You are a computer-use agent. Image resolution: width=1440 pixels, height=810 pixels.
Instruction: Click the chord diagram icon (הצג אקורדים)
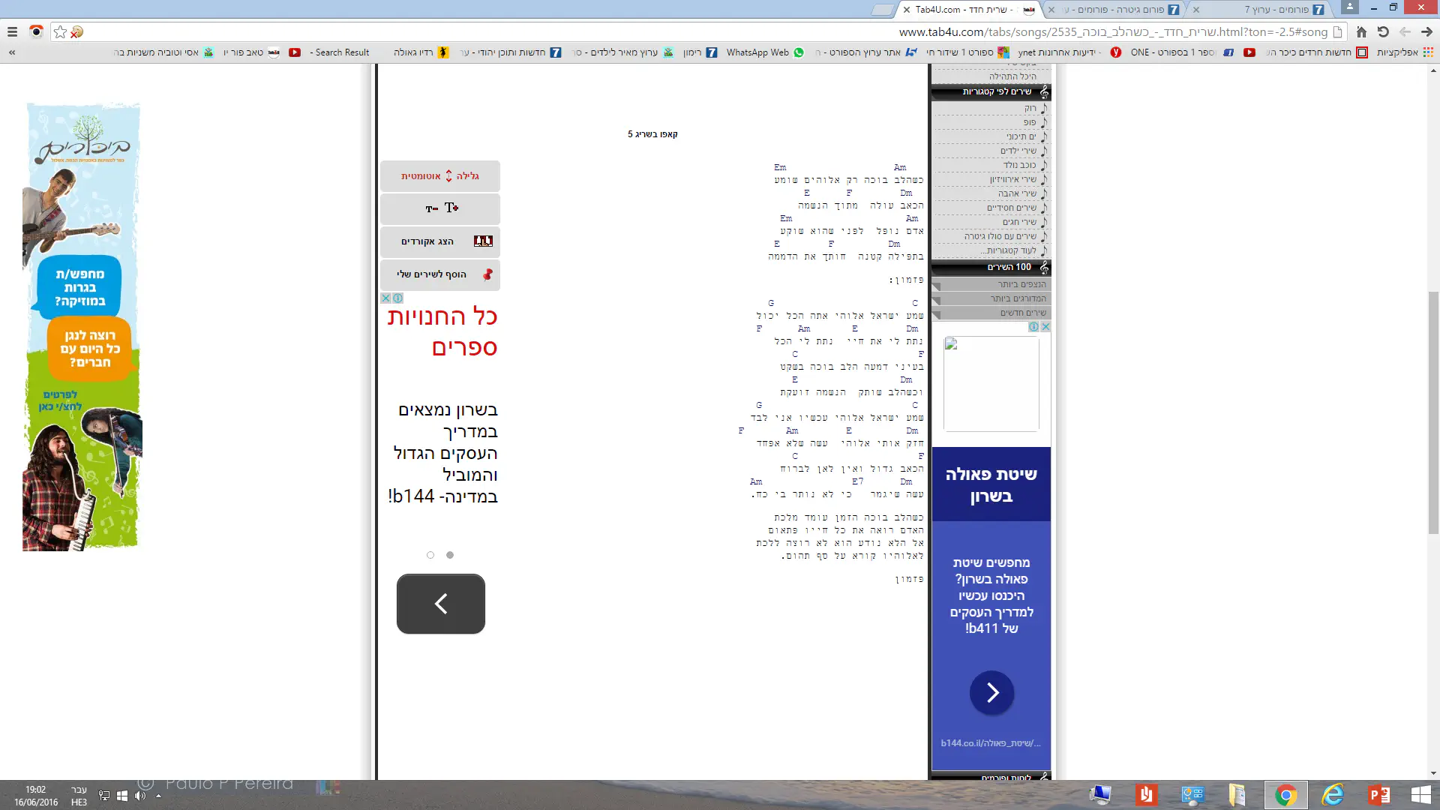[x=483, y=241]
